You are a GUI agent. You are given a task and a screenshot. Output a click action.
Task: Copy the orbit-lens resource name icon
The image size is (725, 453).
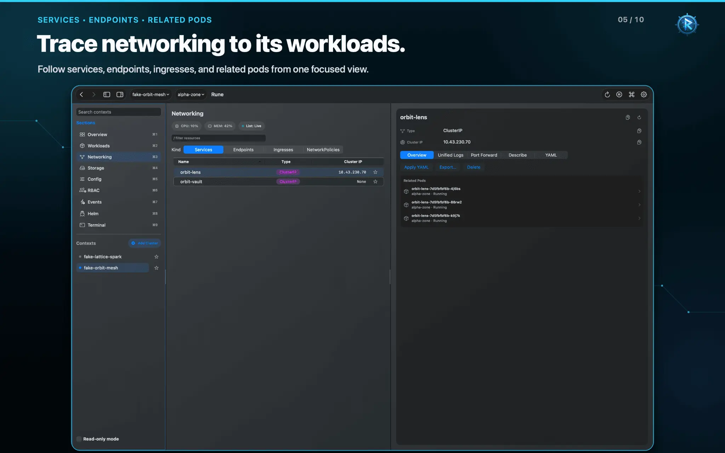click(x=628, y=117)
